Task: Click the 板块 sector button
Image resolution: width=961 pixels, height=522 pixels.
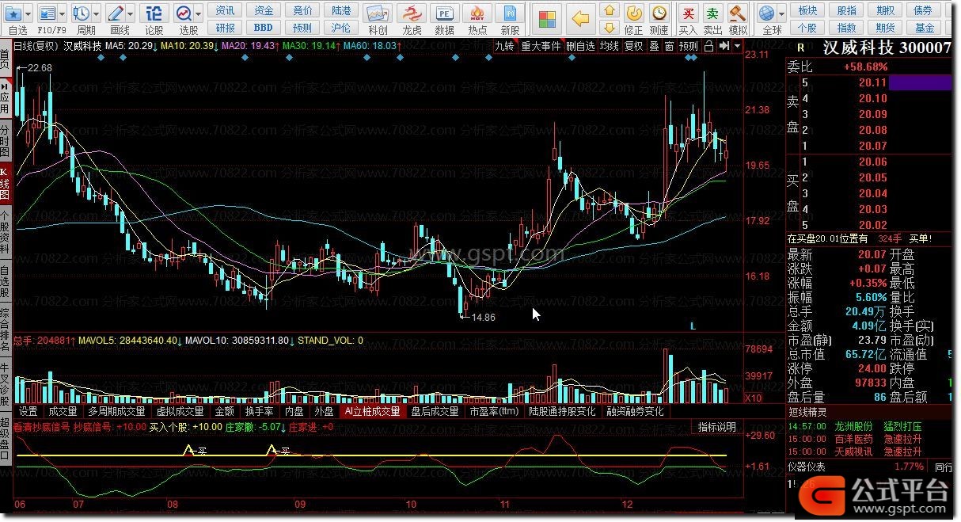Action: pos(807,10)
